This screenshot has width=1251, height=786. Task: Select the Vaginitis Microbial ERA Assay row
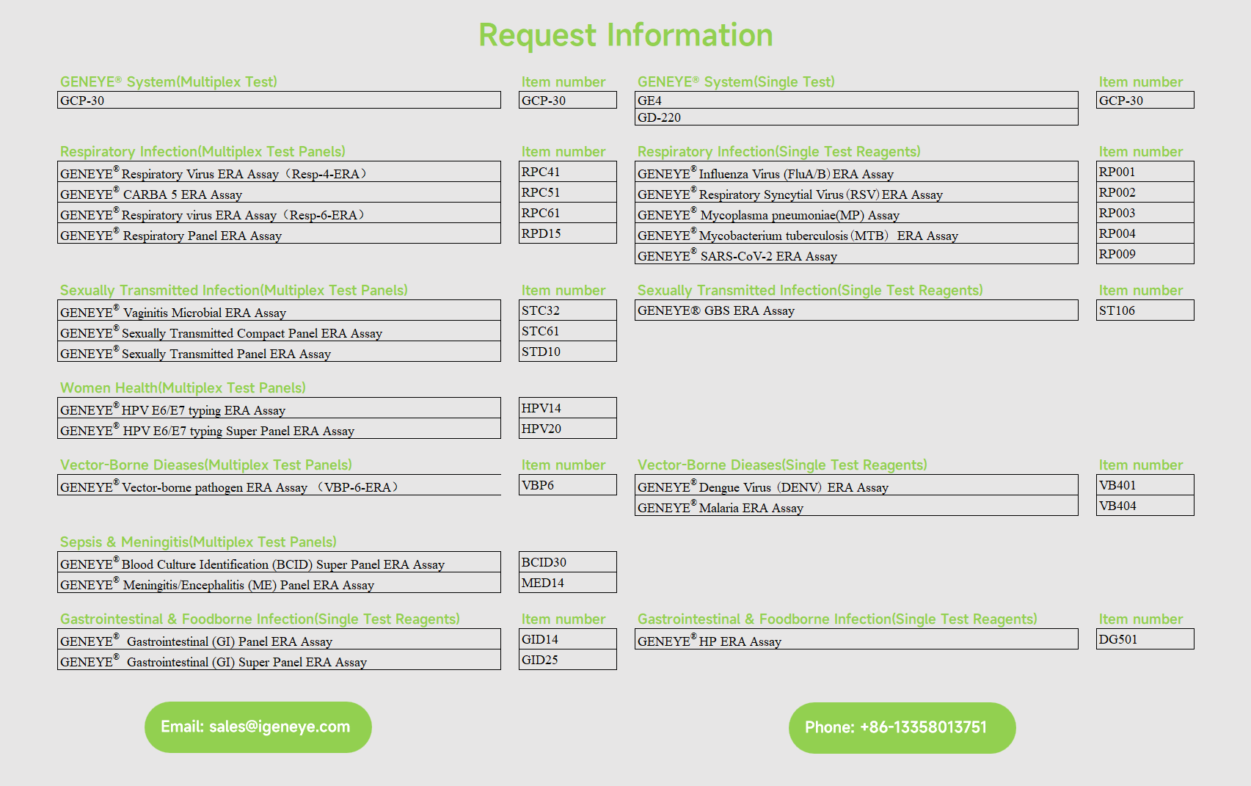pos(279,310)
